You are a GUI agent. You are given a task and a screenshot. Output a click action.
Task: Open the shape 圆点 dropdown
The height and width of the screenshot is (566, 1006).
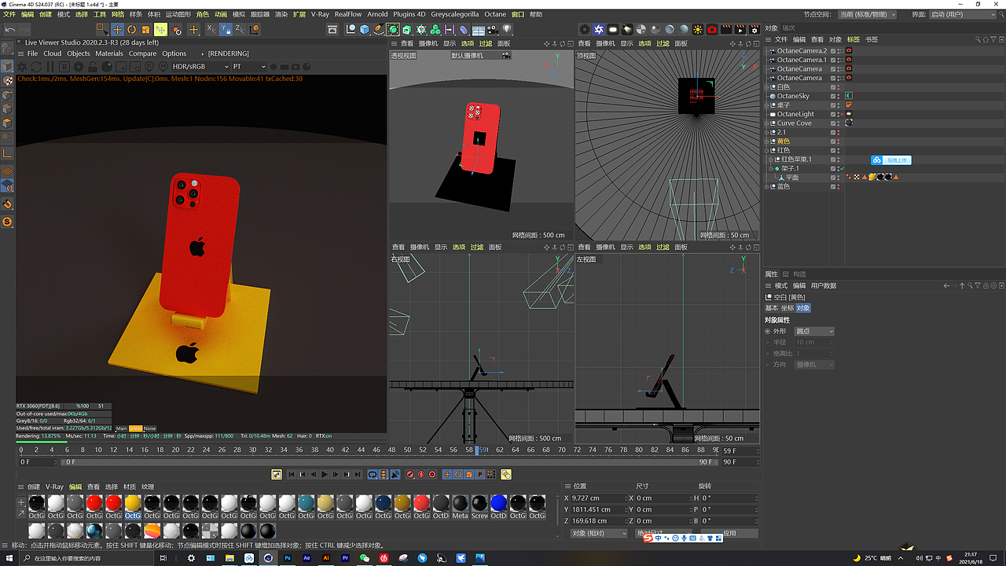tap(814, 332)
